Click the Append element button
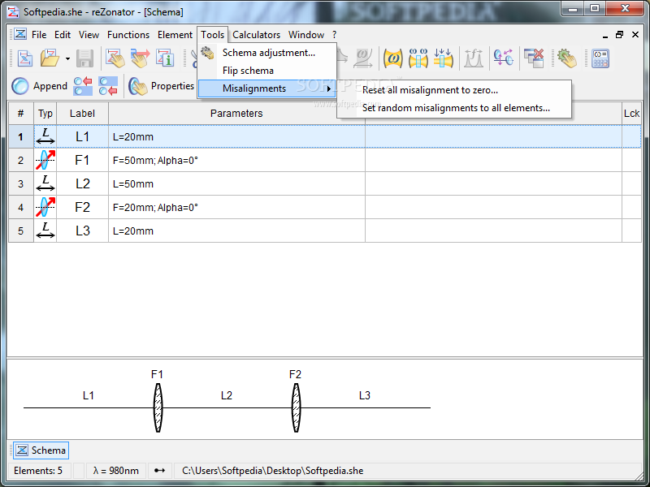Image resolution: width=650 pixels, height=487 pixels. [x=39, y=86]
